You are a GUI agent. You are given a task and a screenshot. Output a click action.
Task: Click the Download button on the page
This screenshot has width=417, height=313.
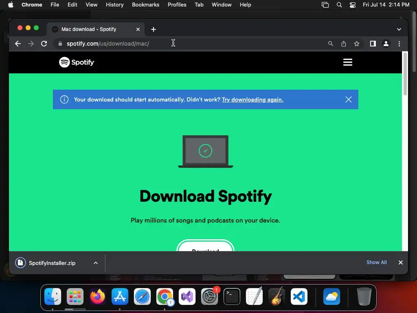point(205,246)
